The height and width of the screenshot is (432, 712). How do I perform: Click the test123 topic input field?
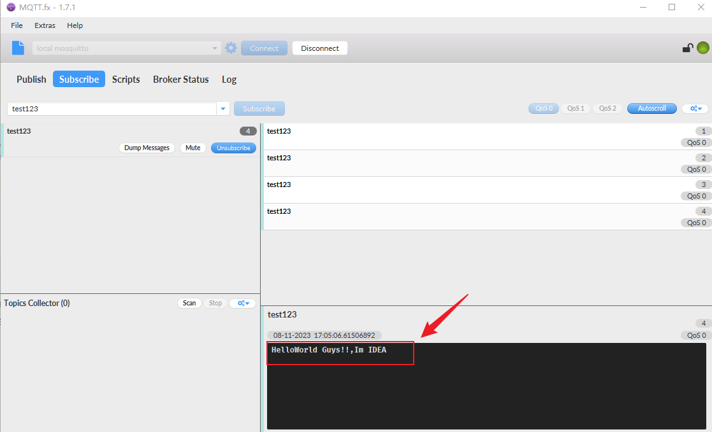click(112, 109)
